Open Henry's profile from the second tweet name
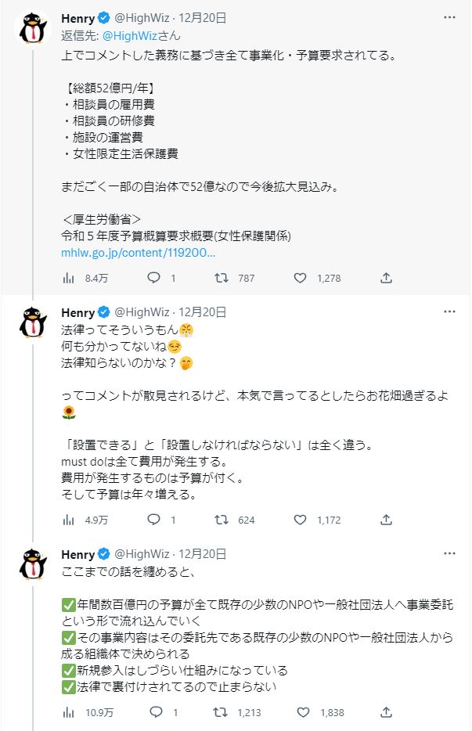The height and width of the screenshot is (731, 472). pyautogui.click(x=77, y=311)
